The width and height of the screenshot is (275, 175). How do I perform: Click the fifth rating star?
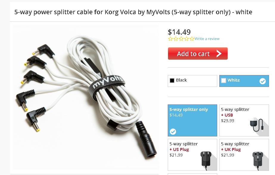(x=192, y=39)
